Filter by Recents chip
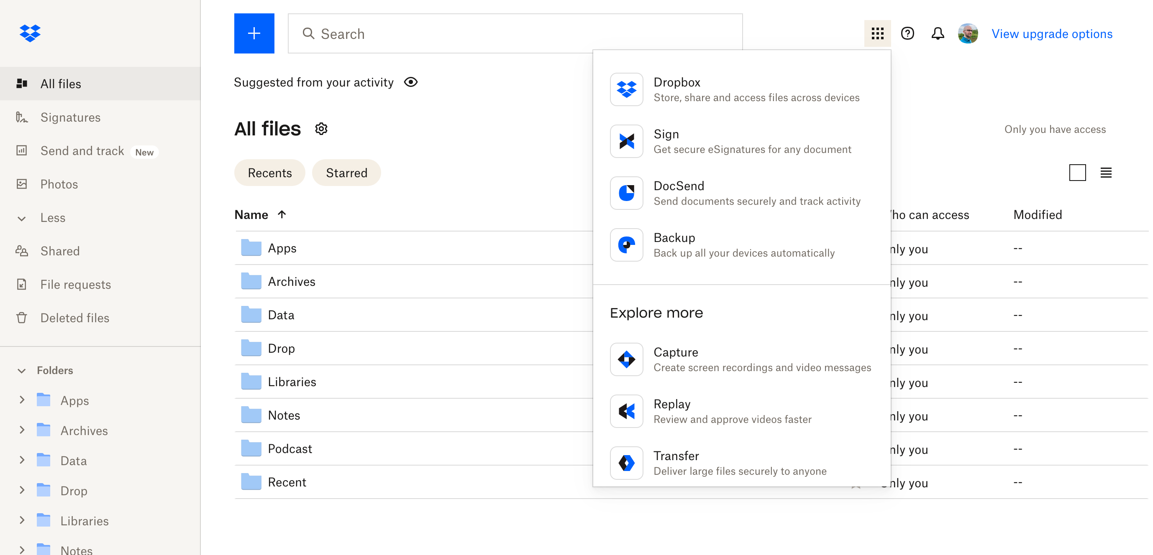Viewport: 1153px width, 555px height. 269,173
